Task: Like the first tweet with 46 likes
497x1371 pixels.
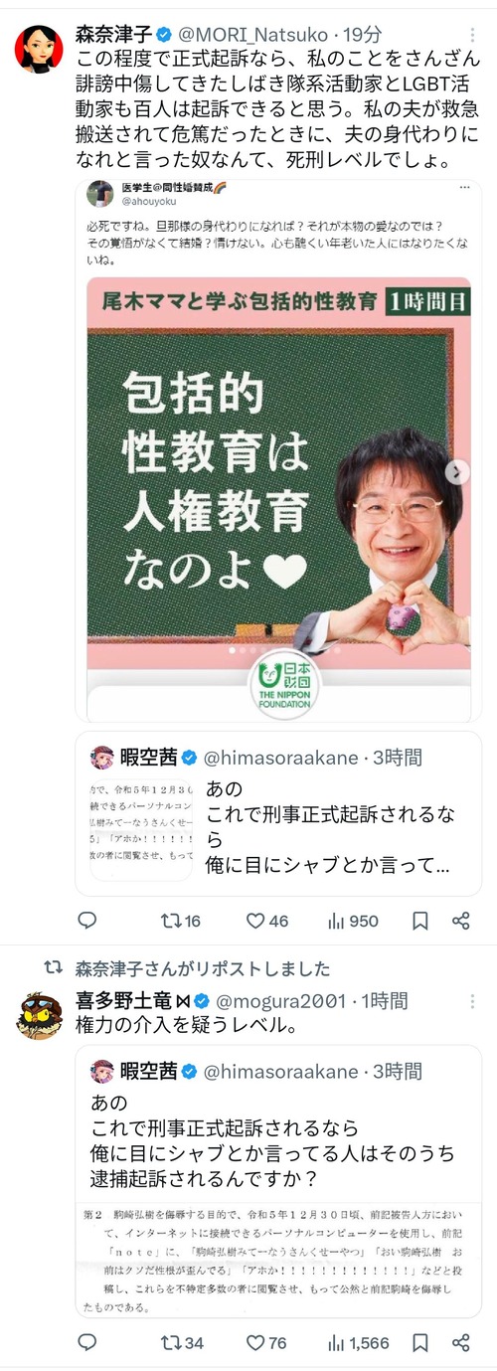Action: click(x=267, y=921)
